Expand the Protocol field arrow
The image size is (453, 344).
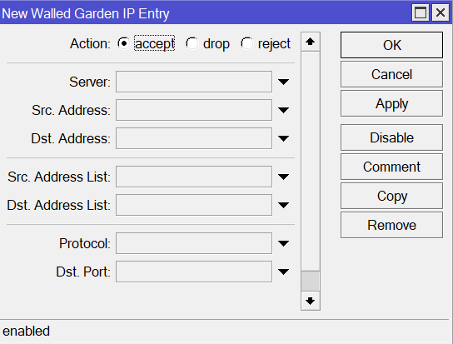tap(283, 243)
